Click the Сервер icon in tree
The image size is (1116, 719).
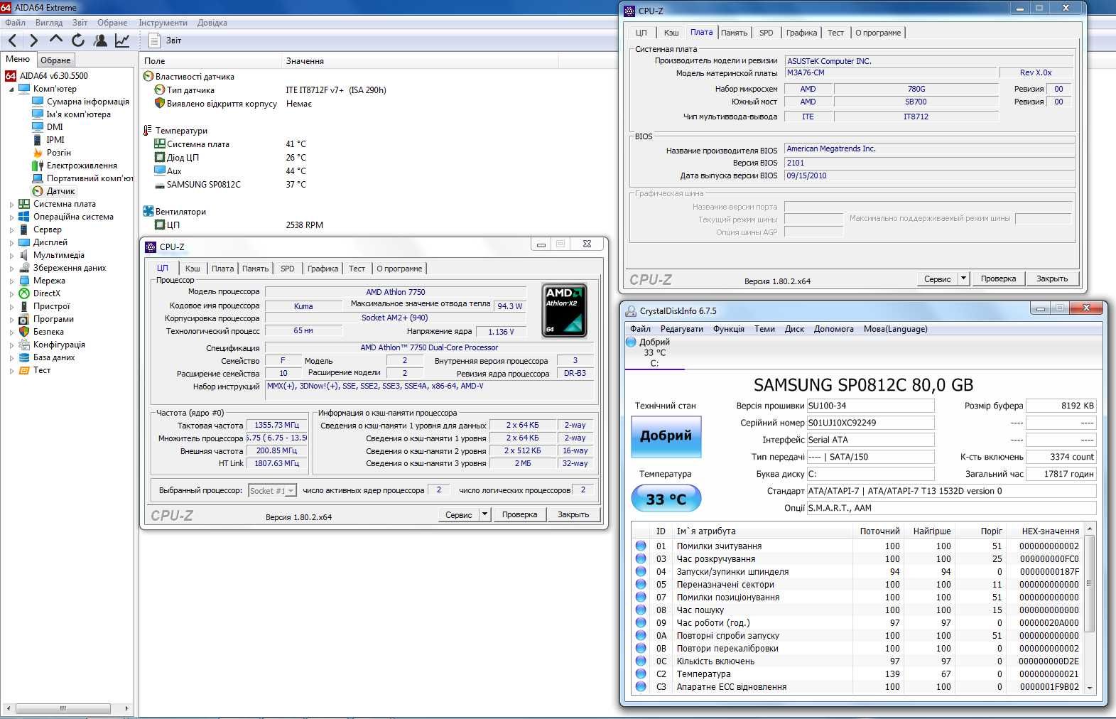tap(23, 229)
